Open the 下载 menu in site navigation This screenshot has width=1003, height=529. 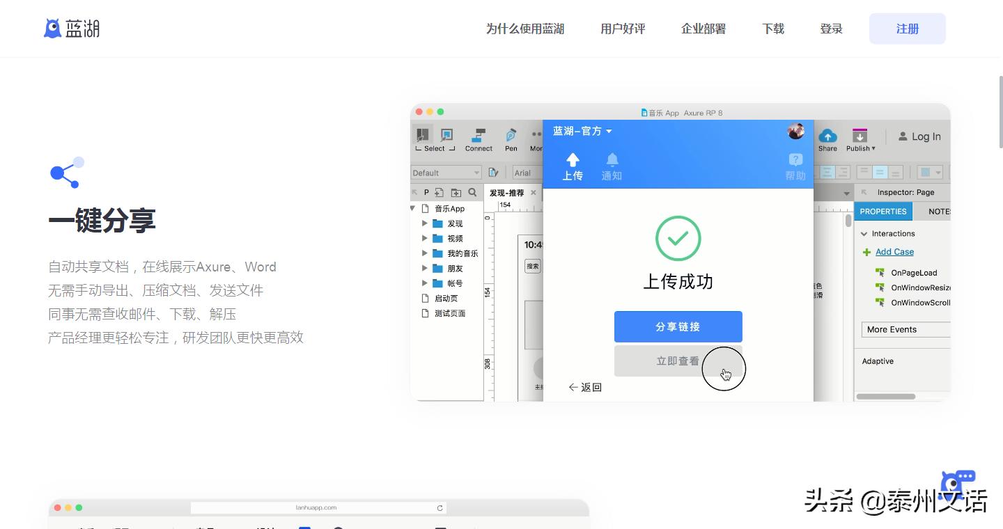pyautogui.click(x=772, y=29)
